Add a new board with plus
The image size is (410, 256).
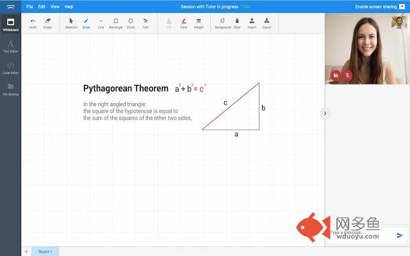26,252
